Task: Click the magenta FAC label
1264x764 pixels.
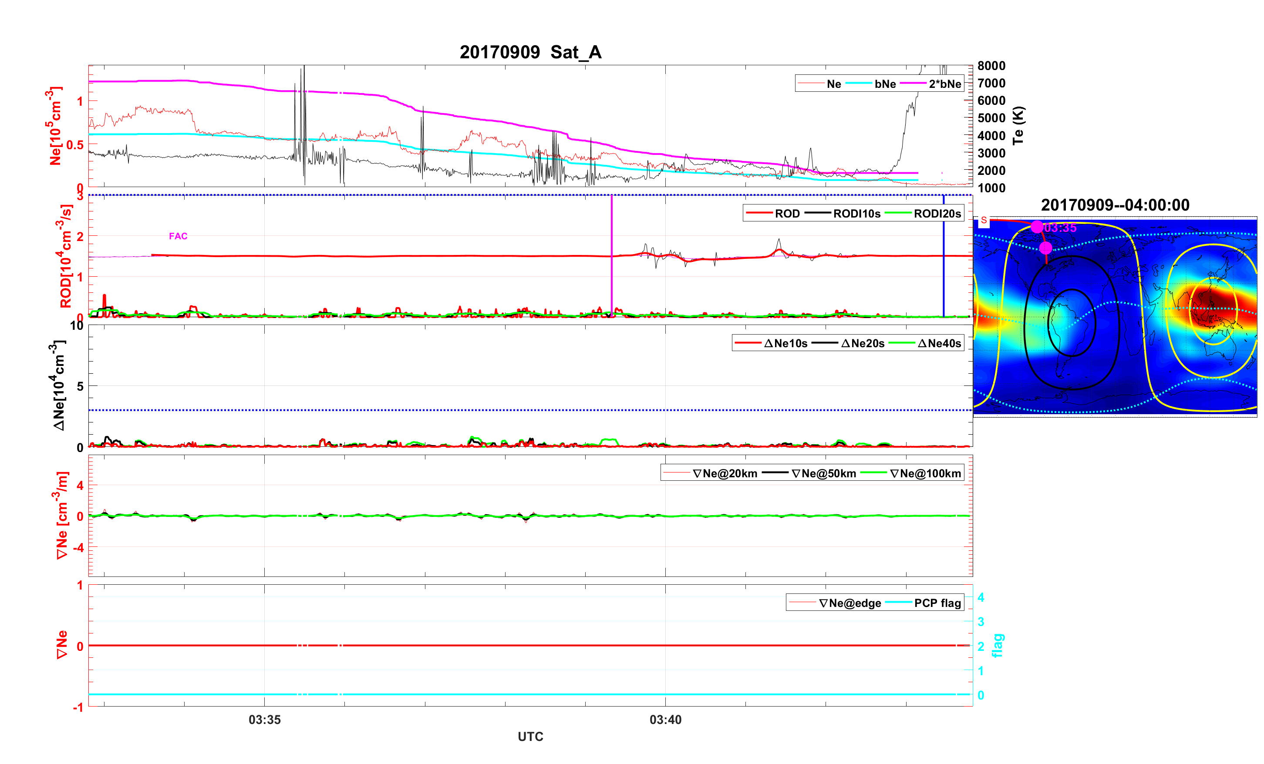Action: (178, 236)
